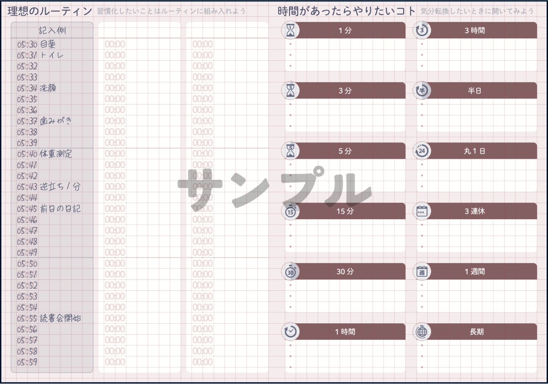Click the 1時間 clock icon
This screenshot has height=384, width=548.
tap(290, 332)
